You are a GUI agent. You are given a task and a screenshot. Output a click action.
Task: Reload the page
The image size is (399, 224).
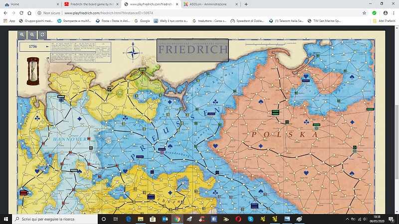pyautogui.click(x=21, y=13)
